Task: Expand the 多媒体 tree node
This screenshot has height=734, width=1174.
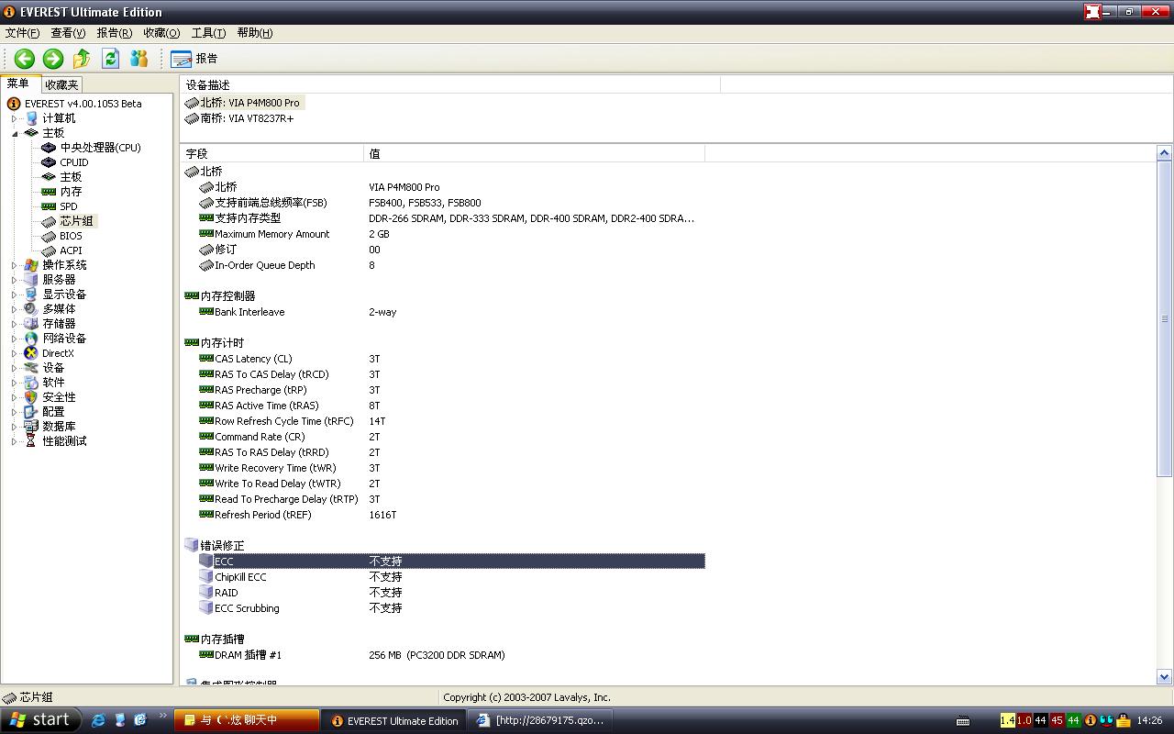Action: coord(14,309)
